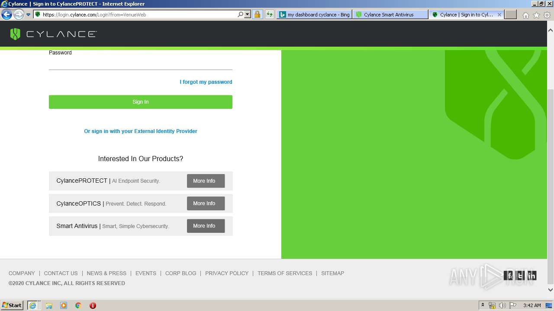Click the Cylance logo in header
The height and width of the screenshot is (311, 554).
pyautogui.click(x=53, y=34)
